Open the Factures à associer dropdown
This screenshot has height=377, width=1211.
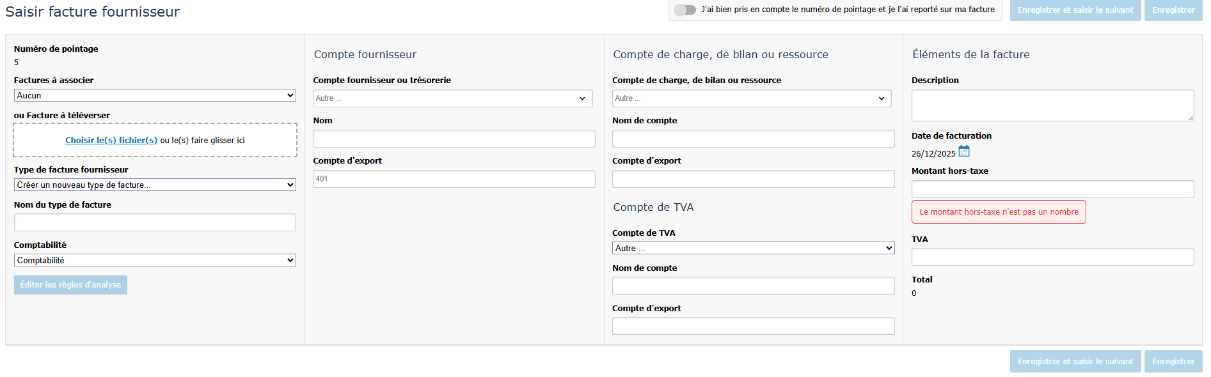point(155,95)
